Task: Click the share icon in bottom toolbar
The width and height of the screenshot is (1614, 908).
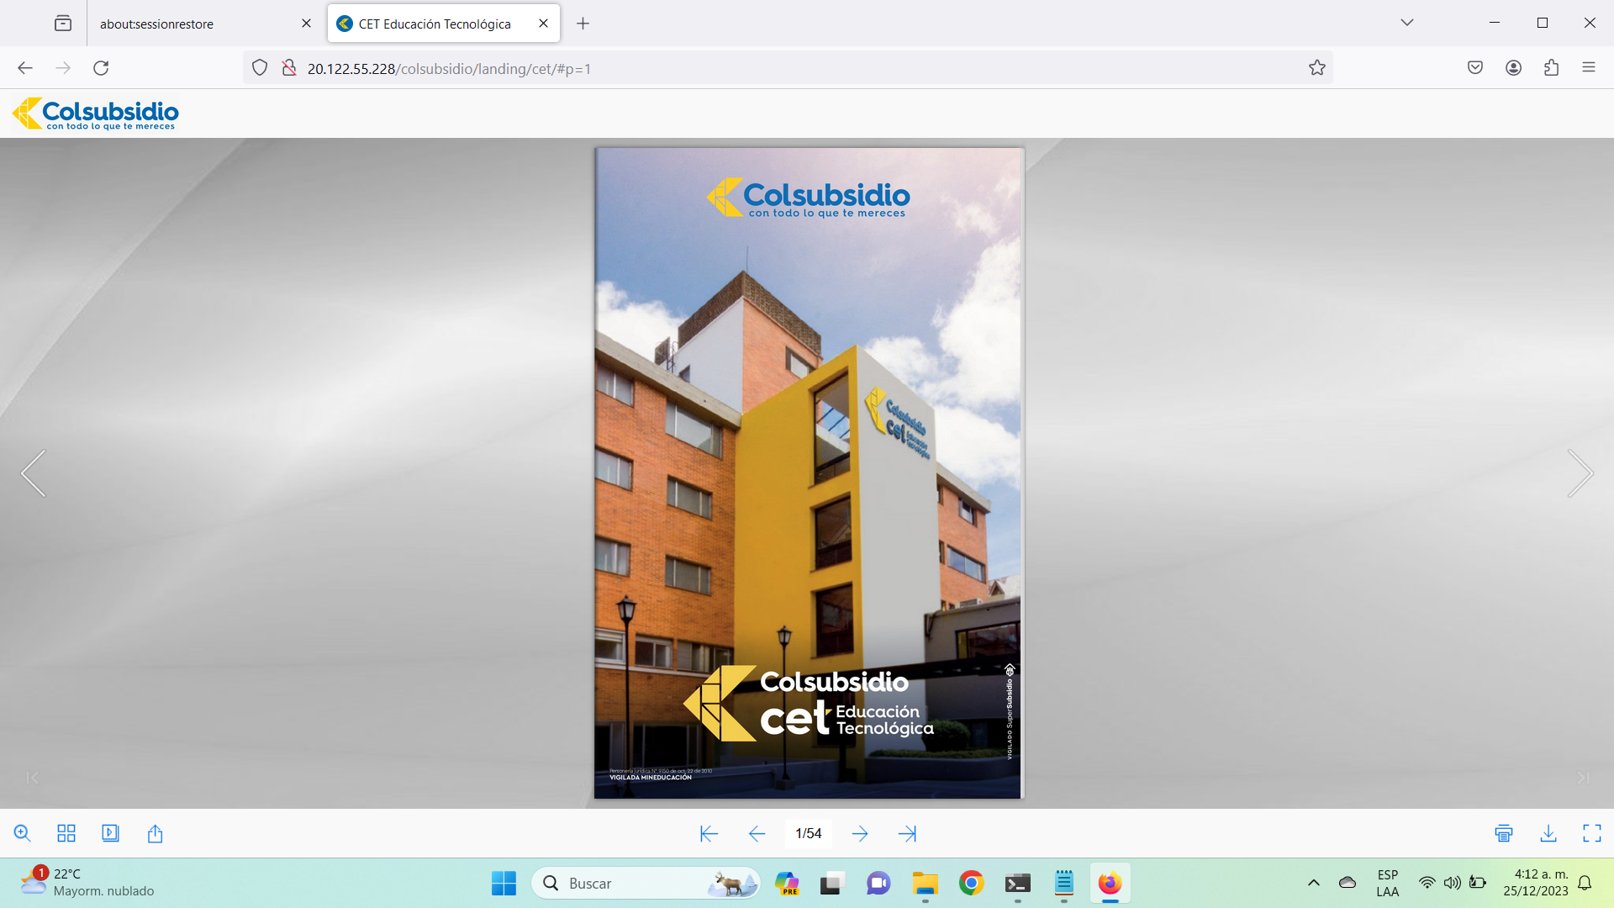Action: pyautogui.click(x=155, y=833)
